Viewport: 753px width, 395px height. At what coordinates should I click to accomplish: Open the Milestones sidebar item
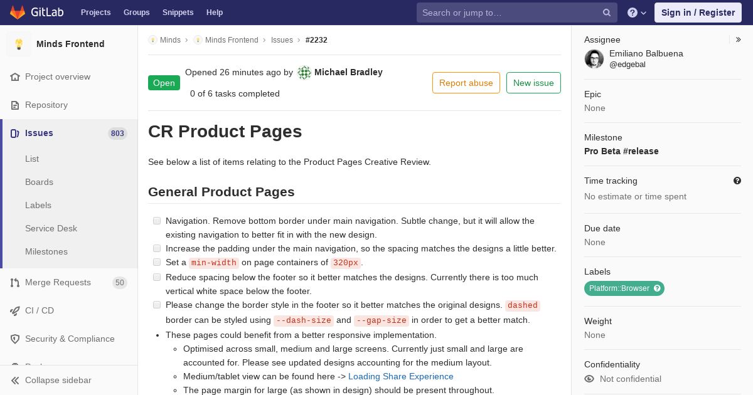pyautogui.click(x=46, y=251)
